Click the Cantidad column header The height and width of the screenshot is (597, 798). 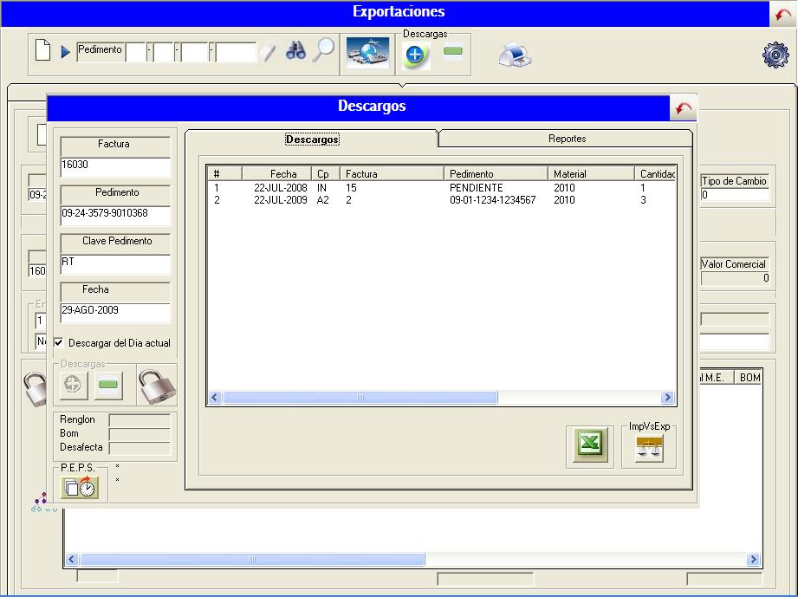[x=655, y=173]
